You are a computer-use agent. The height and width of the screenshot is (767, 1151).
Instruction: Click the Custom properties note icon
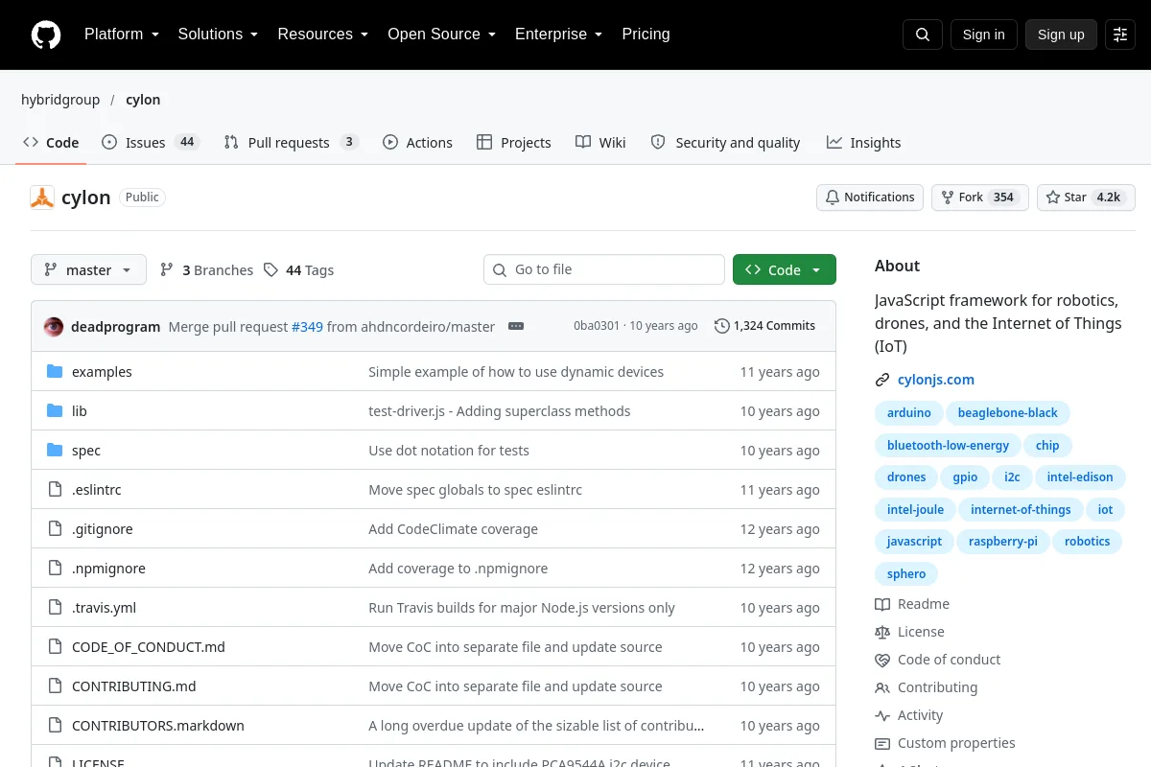pyautogui.click(x=882, y=743)
